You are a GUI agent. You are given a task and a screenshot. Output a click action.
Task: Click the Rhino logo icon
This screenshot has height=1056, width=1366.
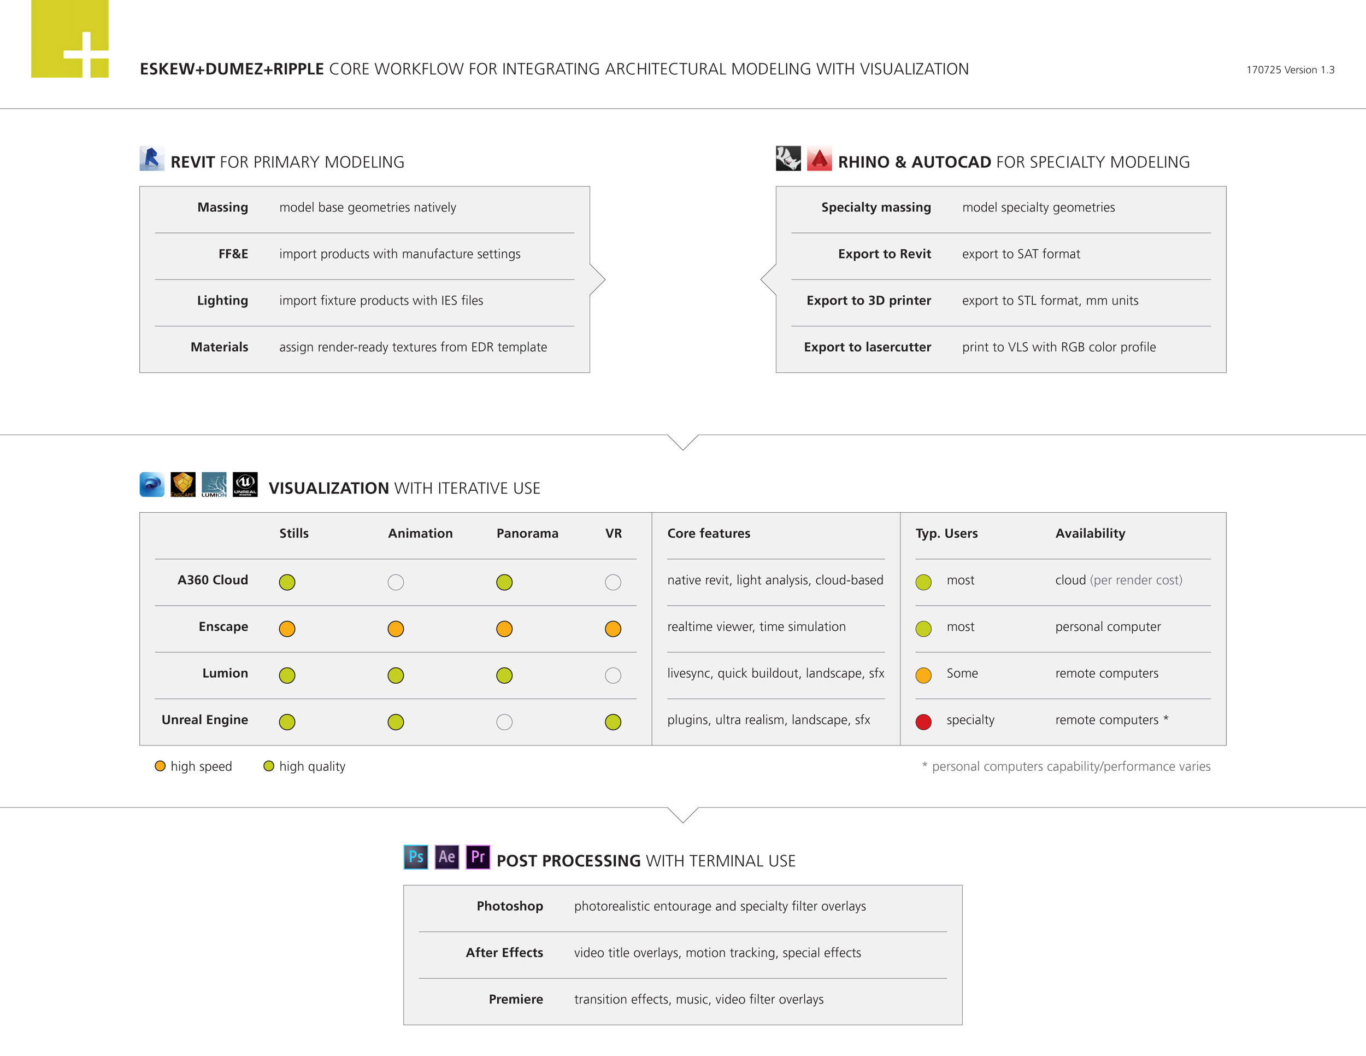(788, 159)
